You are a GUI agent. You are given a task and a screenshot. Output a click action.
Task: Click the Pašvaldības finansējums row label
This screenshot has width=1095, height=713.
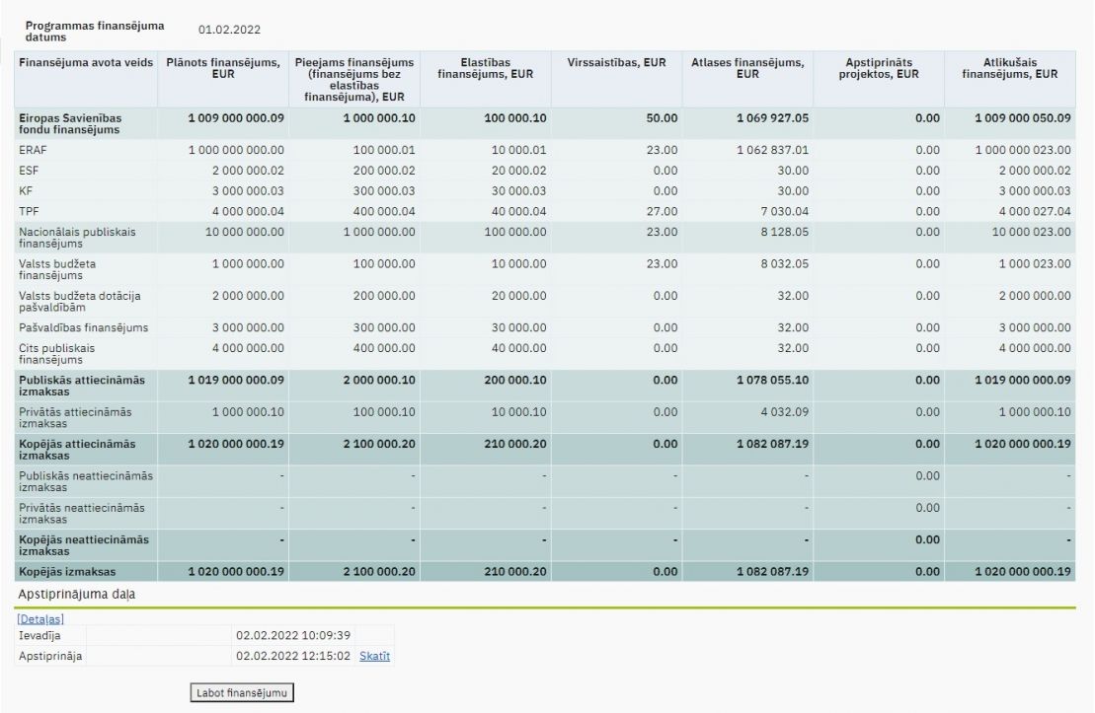tap(82, 327)
